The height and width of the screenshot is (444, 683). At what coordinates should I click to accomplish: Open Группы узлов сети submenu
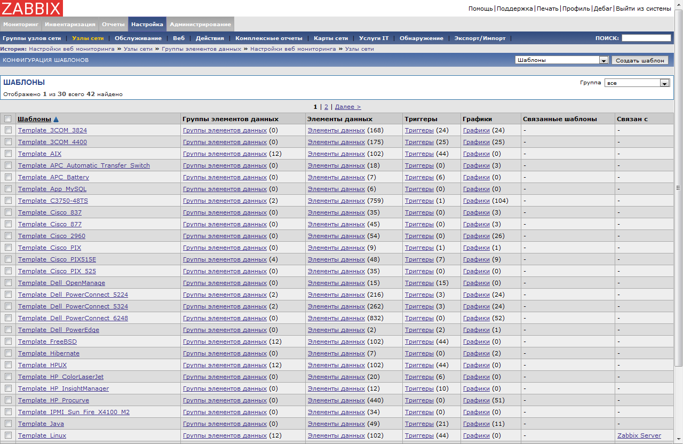point(31,38)
